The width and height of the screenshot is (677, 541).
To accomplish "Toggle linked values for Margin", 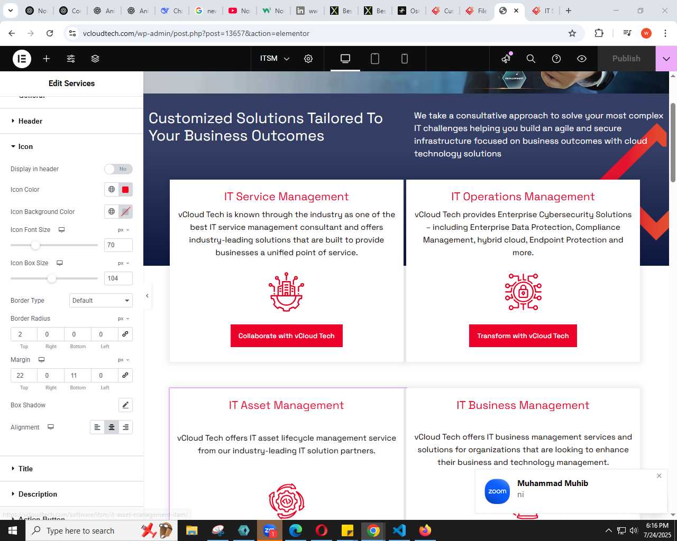I will tap(125, 376).
